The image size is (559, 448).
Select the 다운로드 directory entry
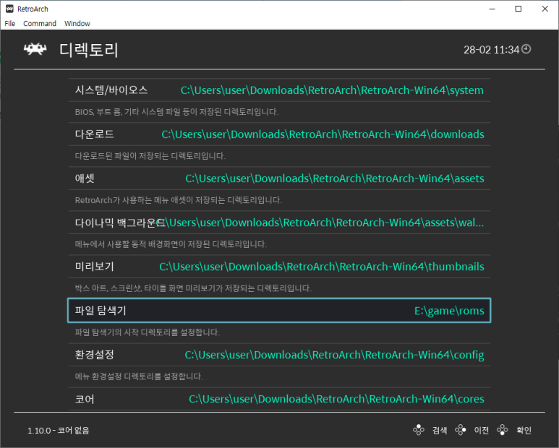[279, 134]
